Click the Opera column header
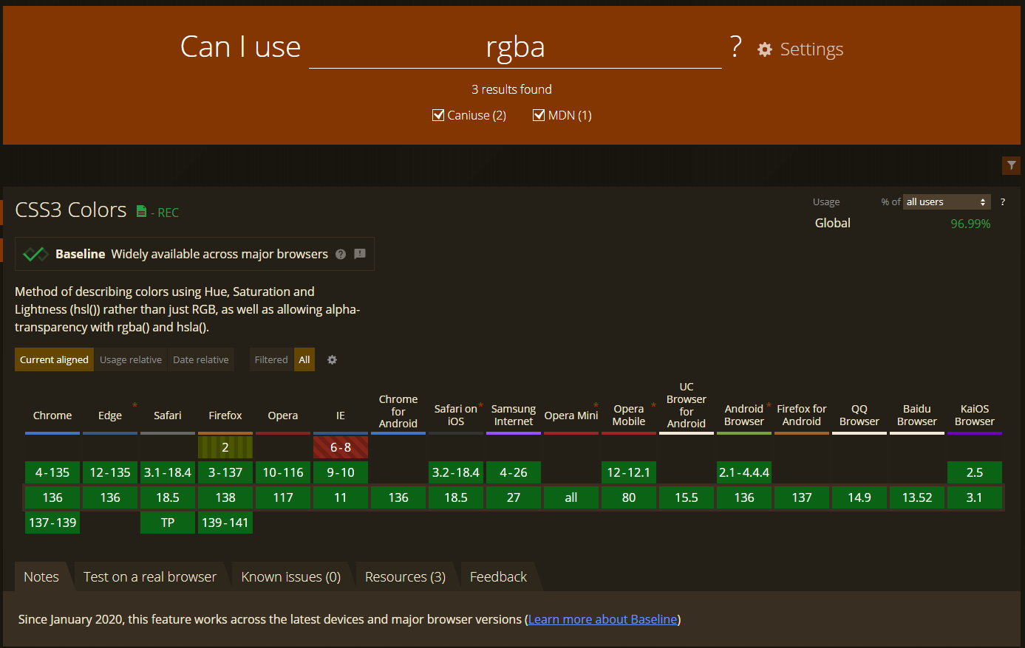This screenshot has width=1025, height=648. [x=283, y=416]
